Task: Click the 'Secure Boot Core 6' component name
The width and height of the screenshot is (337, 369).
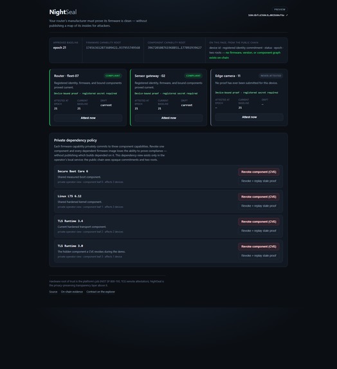Action: [x=73, y=171]
